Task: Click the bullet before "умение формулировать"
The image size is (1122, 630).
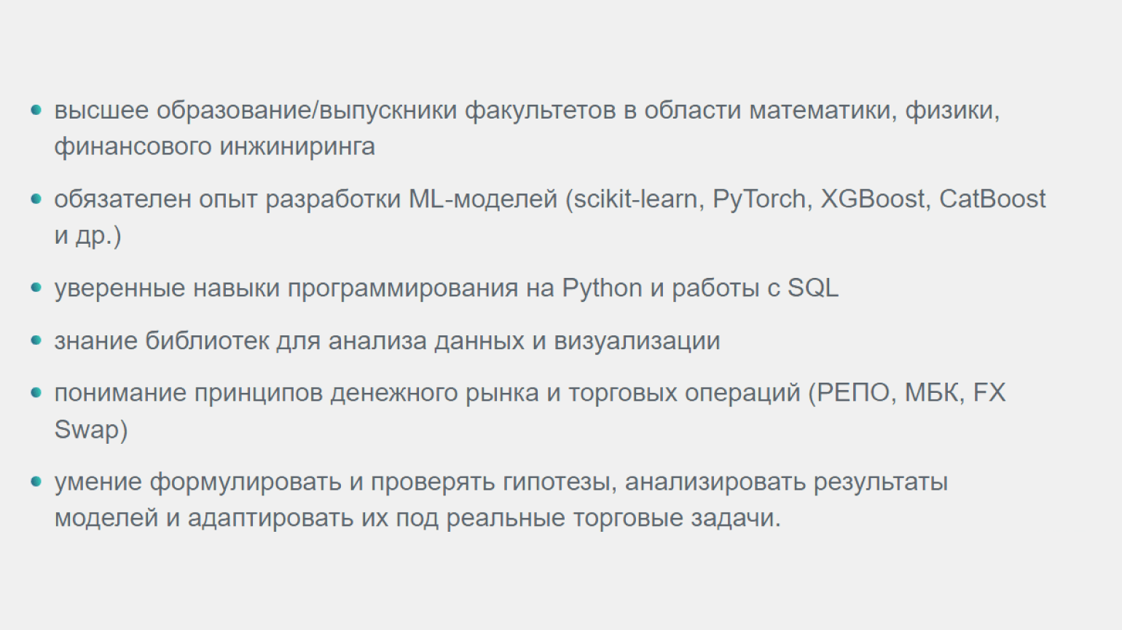Action: 36,482
